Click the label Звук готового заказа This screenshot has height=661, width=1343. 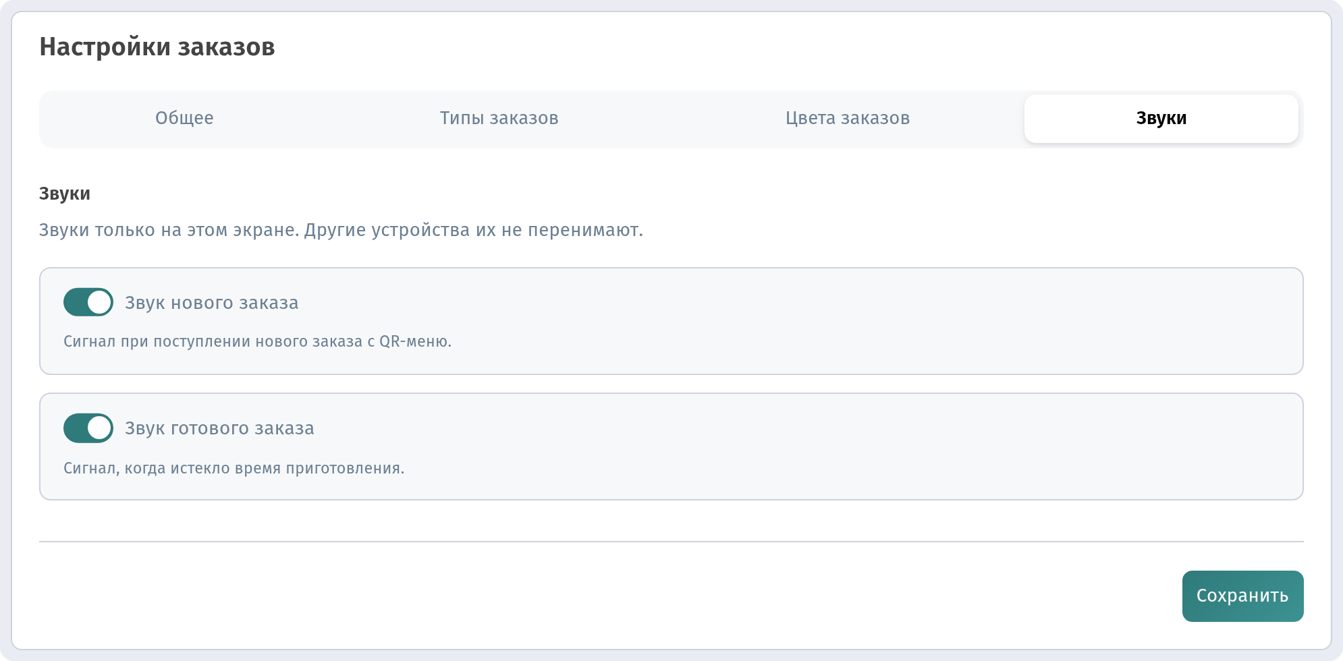219,428
